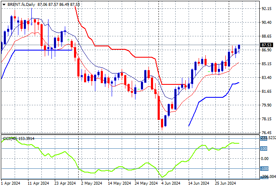Click the green CCI oscillator line
Image resolution: width=276 pixels, height=188 pixels.
[120, 167]
